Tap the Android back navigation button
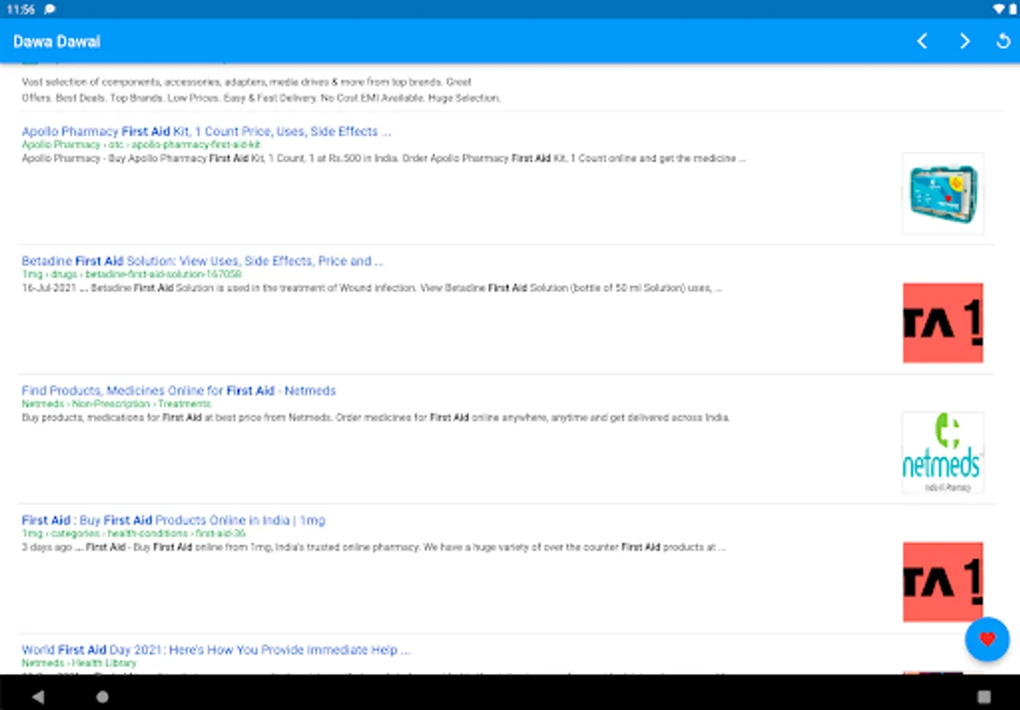1020x710 pixels. click(x=38, y=697)
